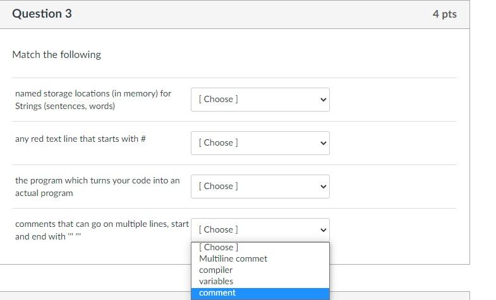Open dropdown for red text line with #
This screenshot has height=300, width=496.
click(260, 143)
